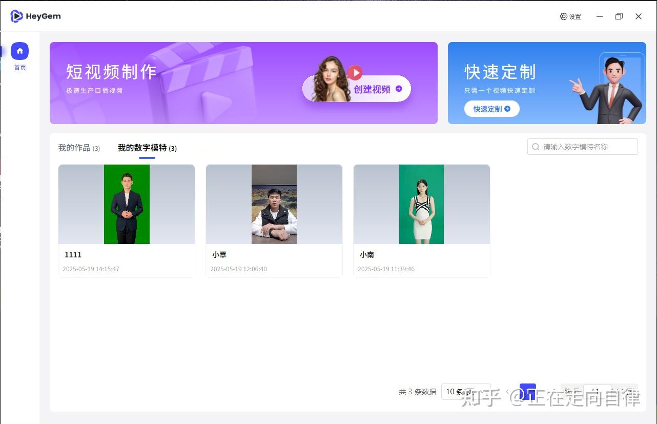Click the HeyGem logo icon

(x=17, y=16)
